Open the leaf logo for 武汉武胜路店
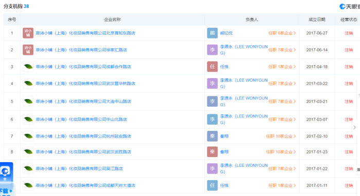This screenshot has height=196, width=360. pos(28,152)
